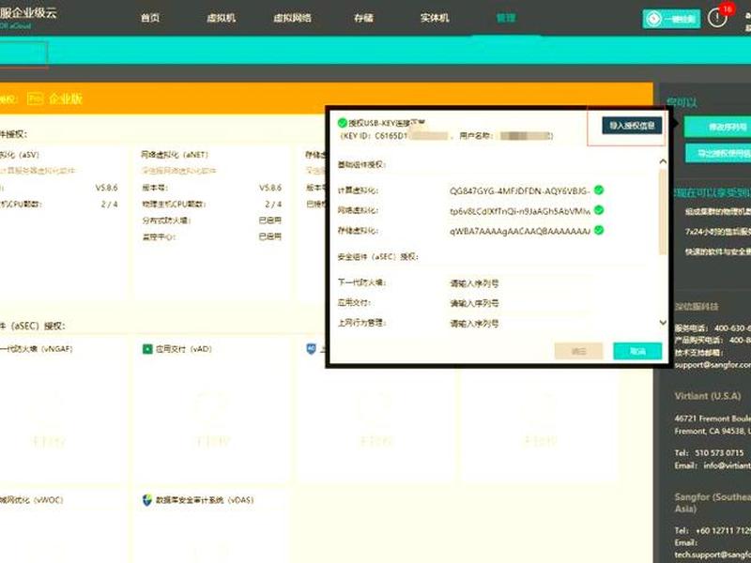This screenshot has height=563, width=751.
Task: Click the dialog vertical scrollbar thumb
Action: tap(663, 212)
